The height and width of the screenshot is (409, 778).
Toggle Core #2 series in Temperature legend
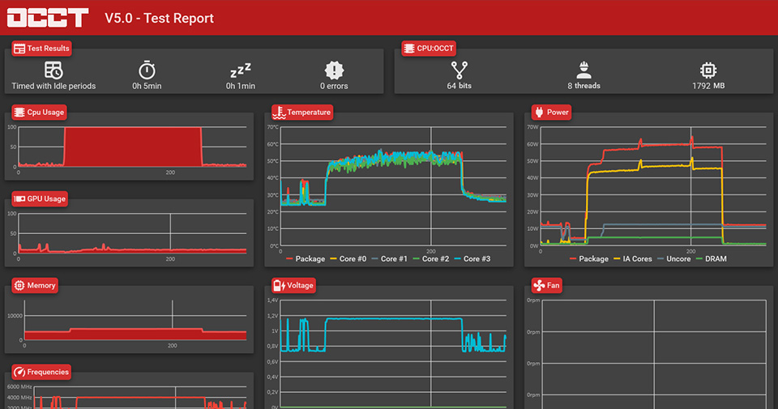(430, 259)
